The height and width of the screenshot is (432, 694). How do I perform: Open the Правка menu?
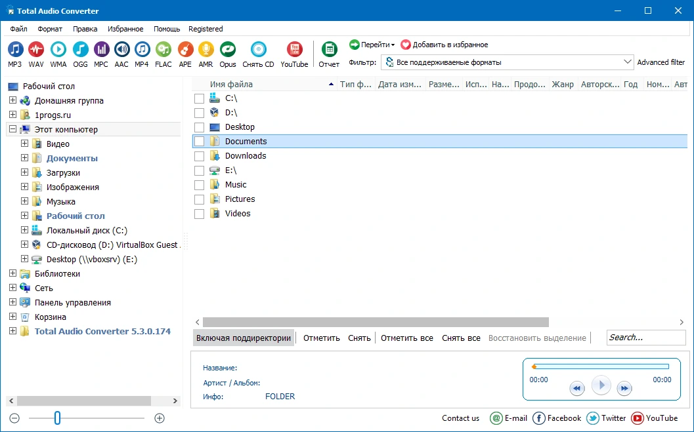(85, 29)
